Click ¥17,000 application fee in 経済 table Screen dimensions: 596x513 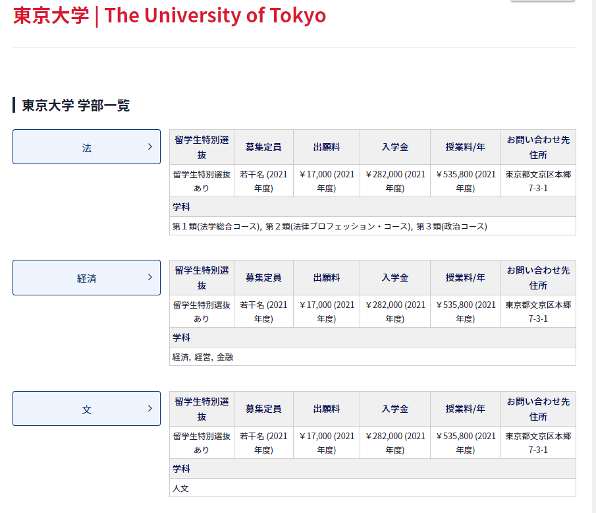click(327, 312)
